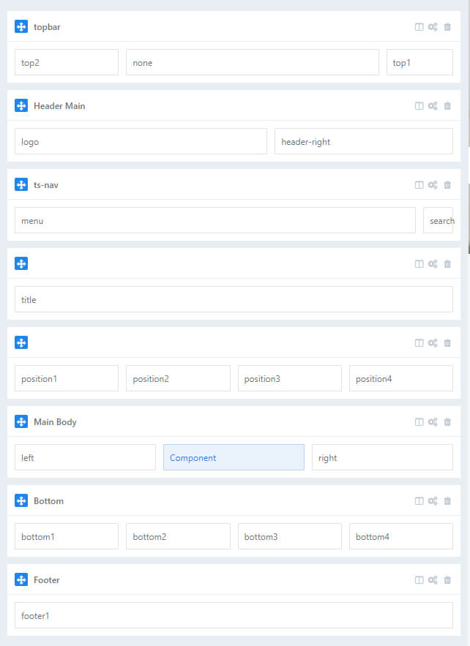The width and height of the screenshot is (470, 646).
Task: Select the top2 column in topbar
Action: point(67,62)
